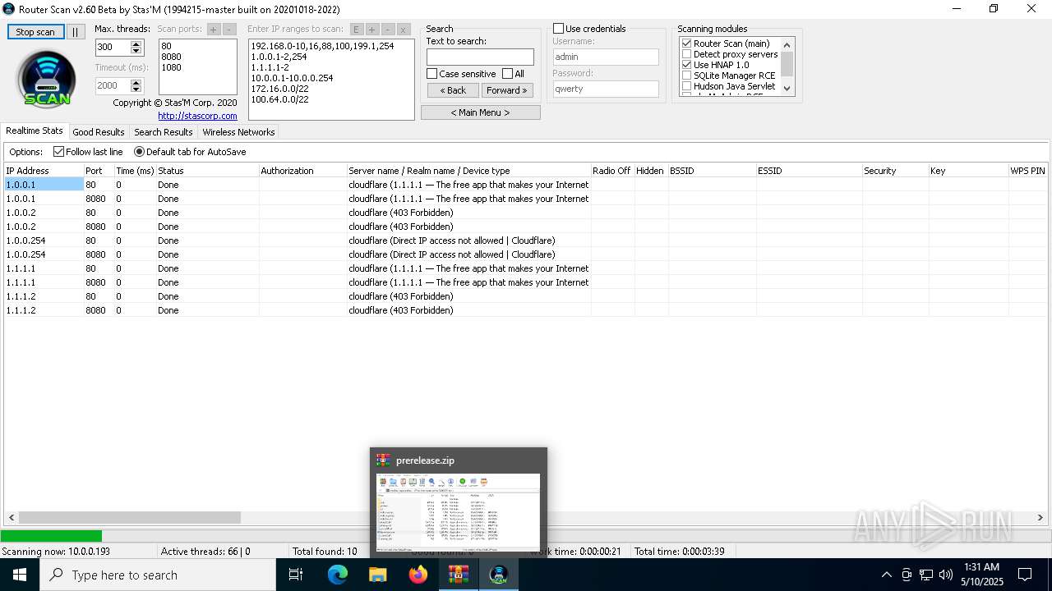Launch Microsoft Edge from the taskbar
Image resolution: width=1052 pixels, height=591 pixels.
click(338, 575)
